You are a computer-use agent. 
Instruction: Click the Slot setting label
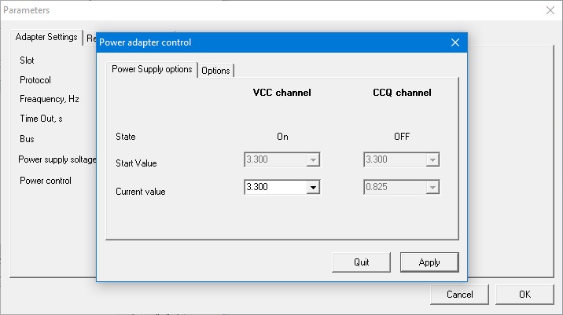[27, 60]
